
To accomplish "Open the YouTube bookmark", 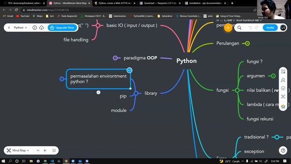I will 23,16.
